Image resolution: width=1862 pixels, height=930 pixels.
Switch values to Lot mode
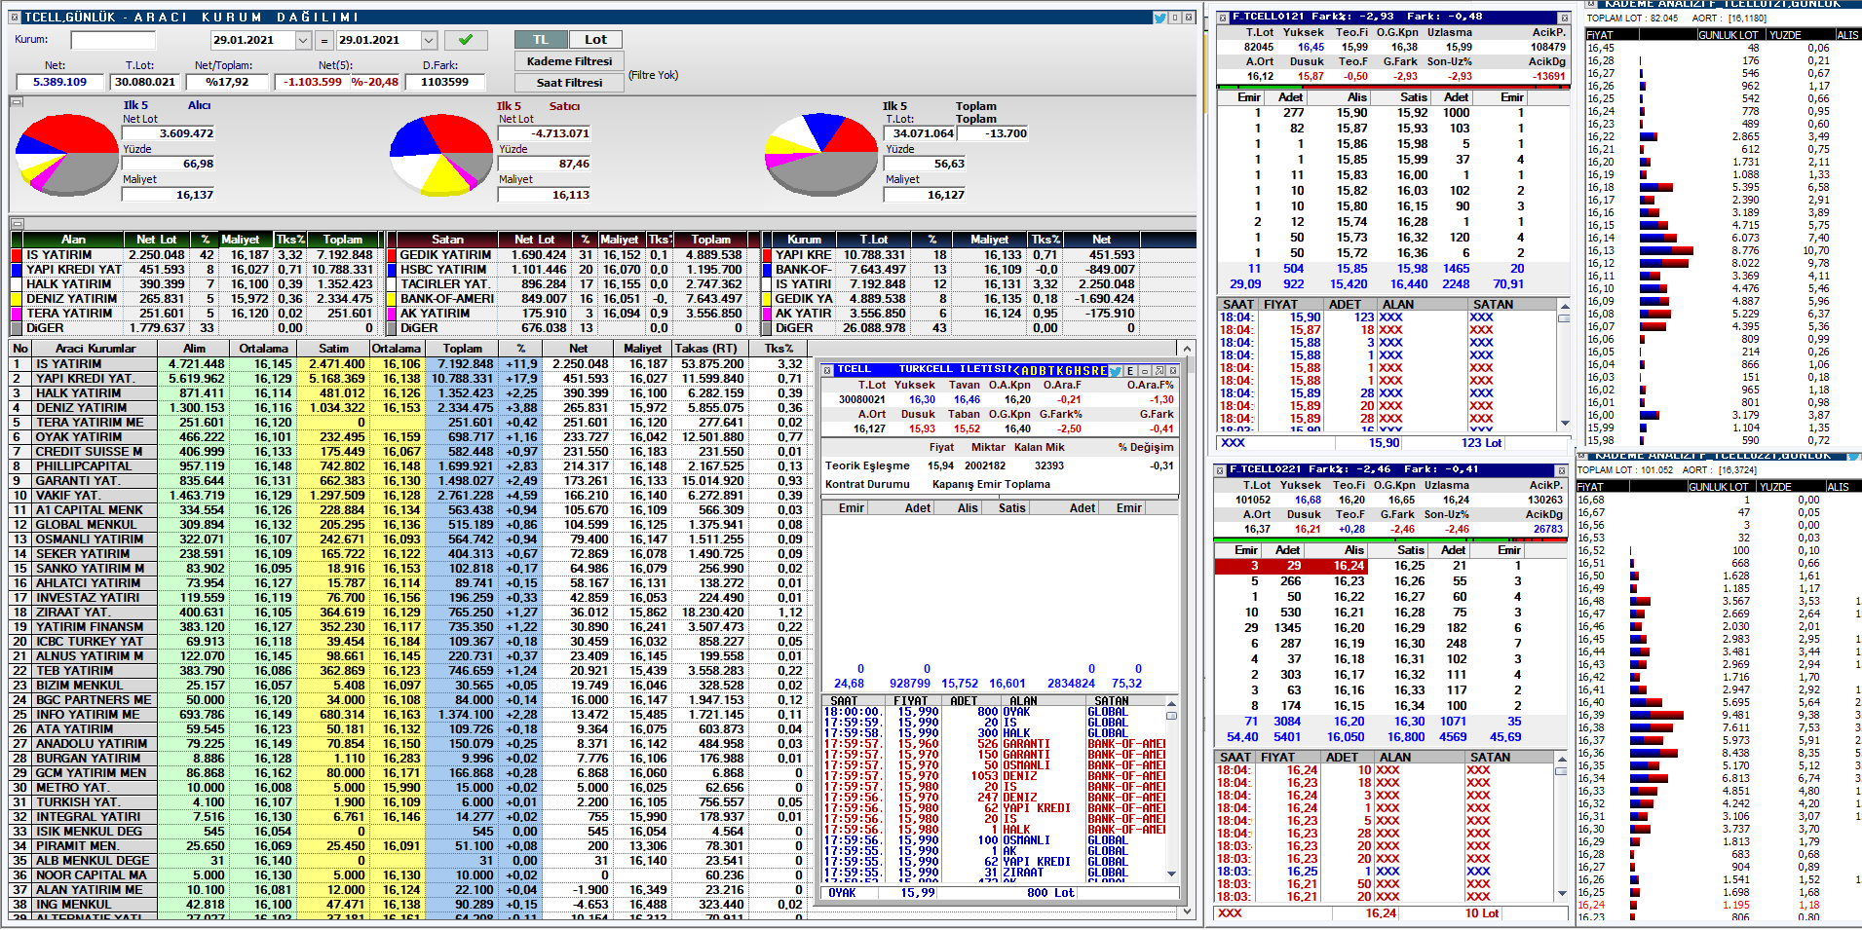click(595, 40)
